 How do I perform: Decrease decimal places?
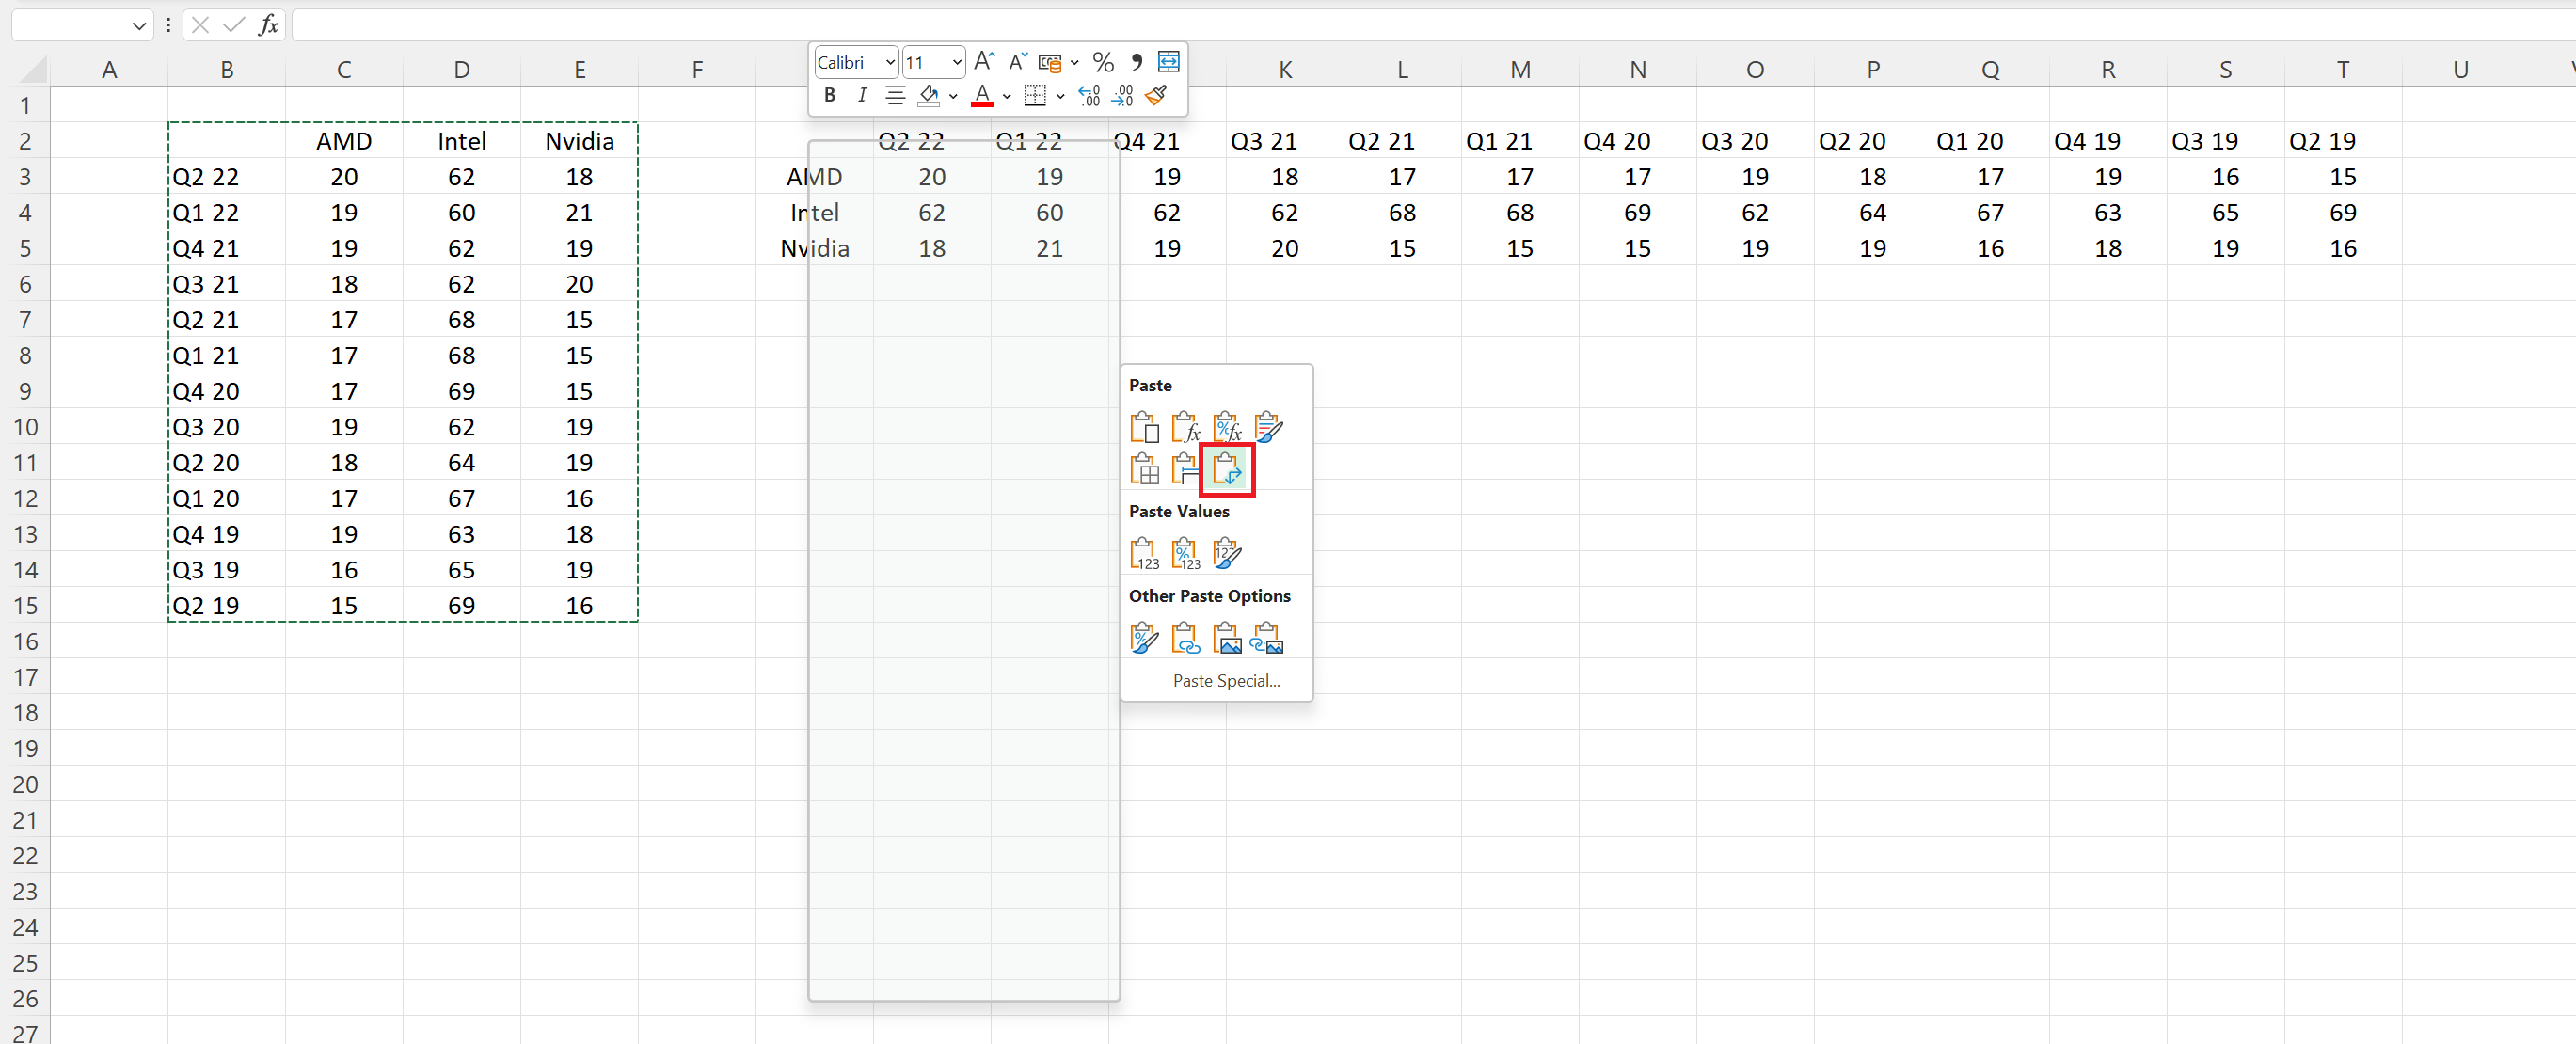[1122, 95]
